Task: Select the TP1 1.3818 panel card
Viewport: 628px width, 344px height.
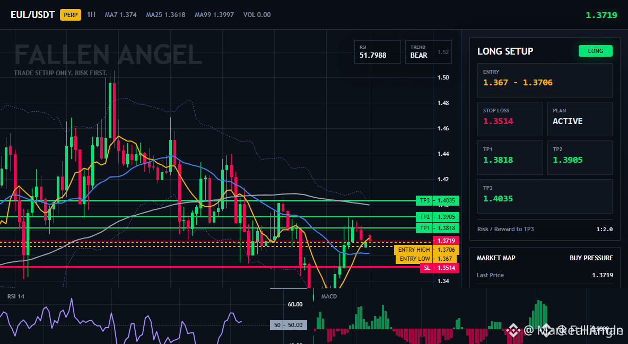Action: coord(510,158)
